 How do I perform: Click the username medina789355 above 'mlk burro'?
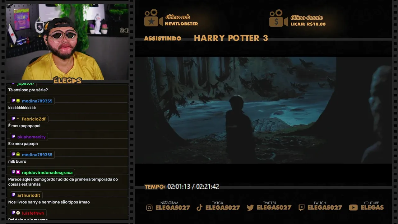37,155
